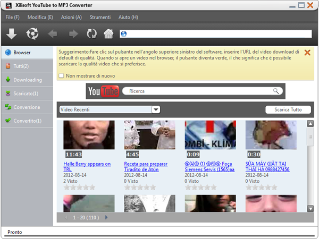Switch to the Convertito(1) sidebar tab

tap(27, 121)
